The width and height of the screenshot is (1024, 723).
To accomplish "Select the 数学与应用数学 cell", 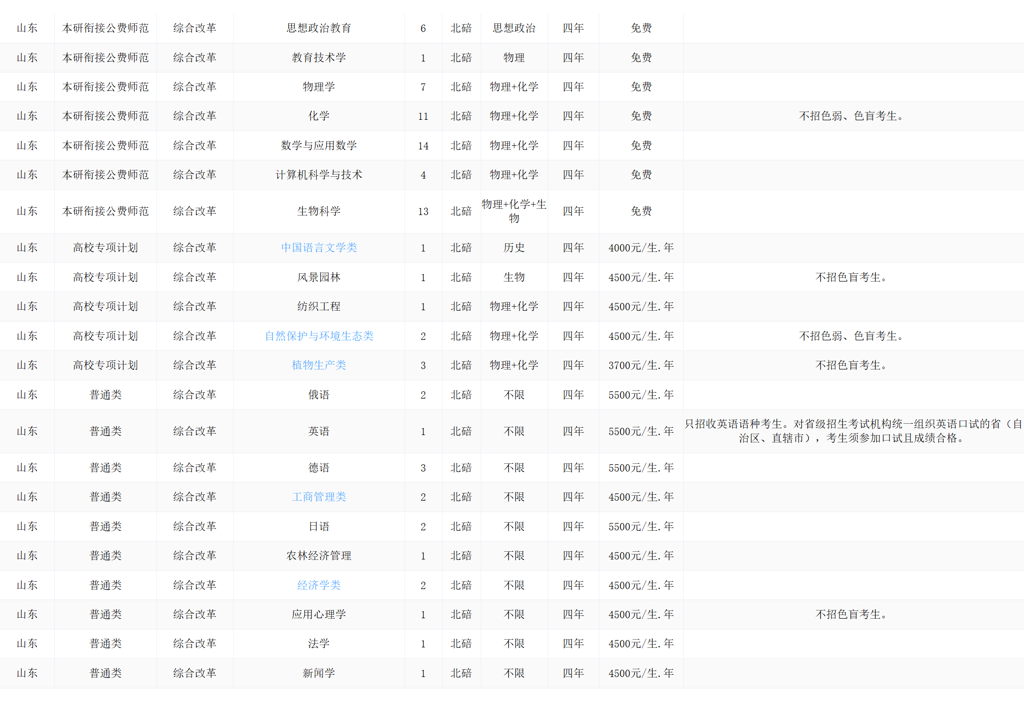I will (319, 146).
